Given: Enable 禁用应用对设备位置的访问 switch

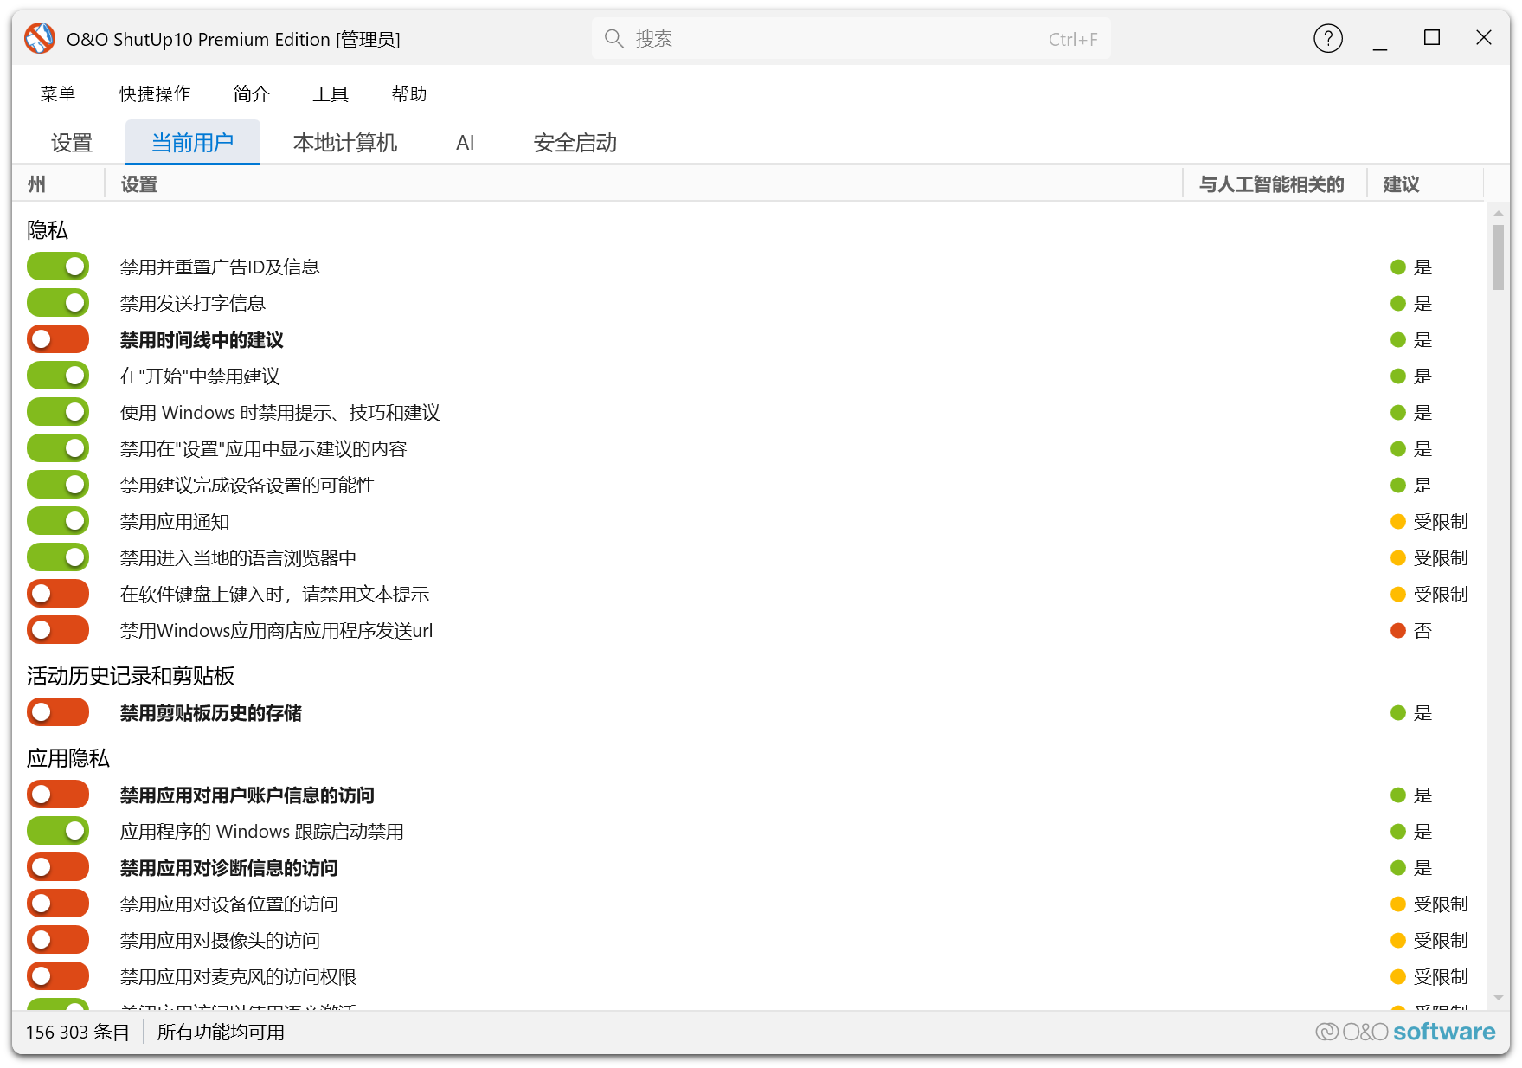Looking at the screenshot, I should click(58, 904).
